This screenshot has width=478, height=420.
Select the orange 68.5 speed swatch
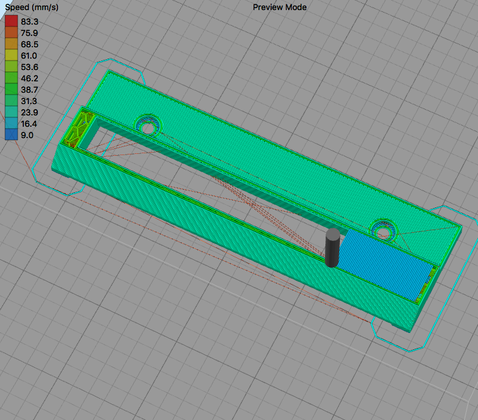pos(11,44)
